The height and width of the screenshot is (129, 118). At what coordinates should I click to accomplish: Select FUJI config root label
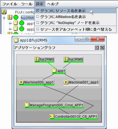pyautogui.click(x=25, y=12)
